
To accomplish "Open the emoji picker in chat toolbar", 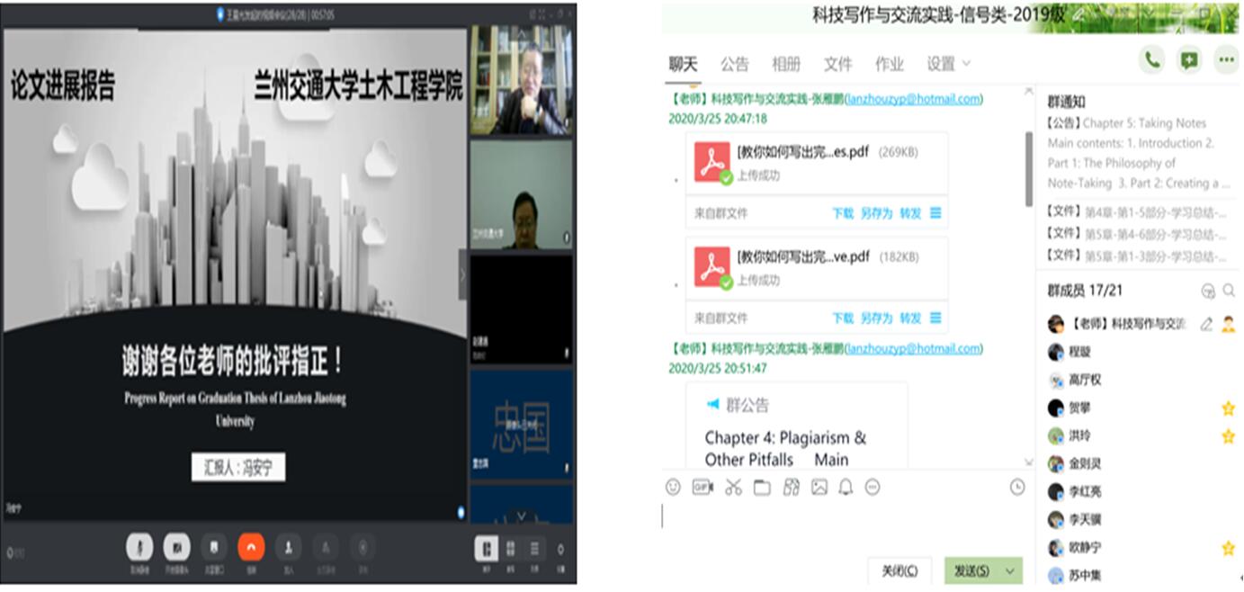I will pyautogui.click(x=673, y=487).
